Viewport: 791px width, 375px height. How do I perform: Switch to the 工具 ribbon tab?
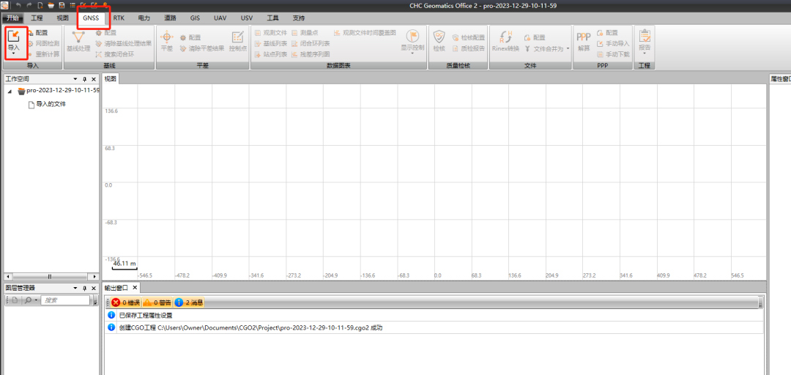pos(272,18)
